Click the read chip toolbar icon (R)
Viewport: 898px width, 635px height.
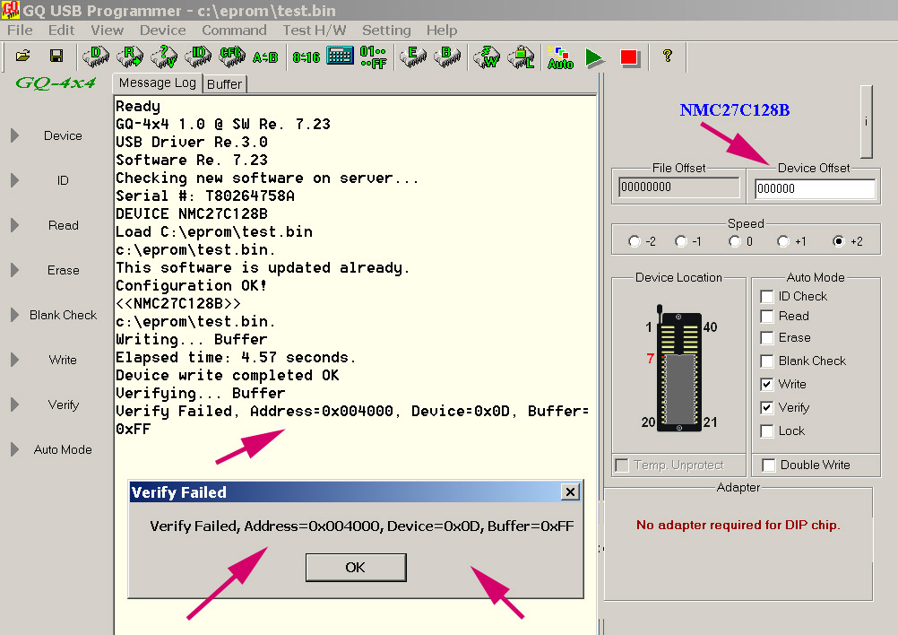(x=130, y=56)
